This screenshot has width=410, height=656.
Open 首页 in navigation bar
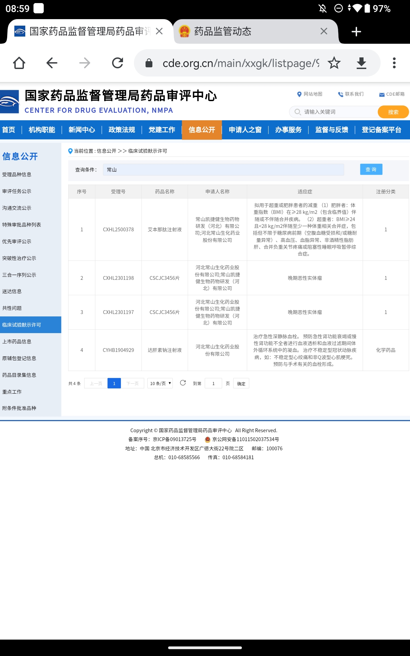click(x=9, y=130)
